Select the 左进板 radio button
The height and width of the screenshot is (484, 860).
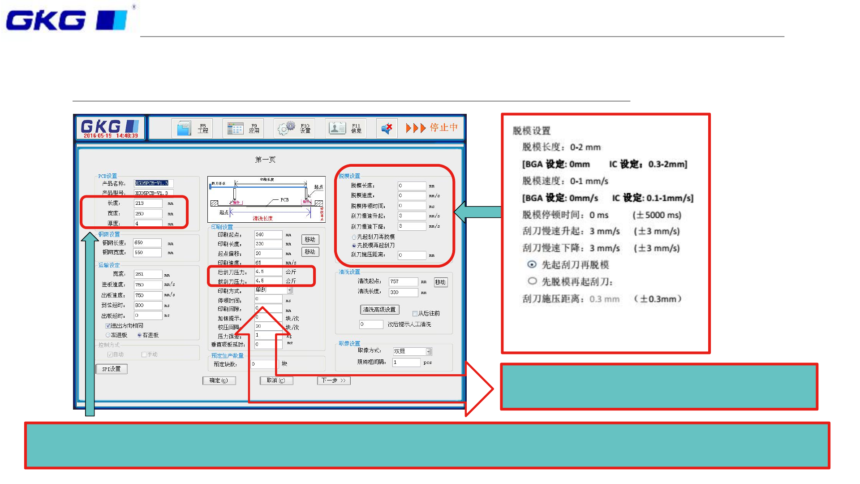(x=108, y=335)
